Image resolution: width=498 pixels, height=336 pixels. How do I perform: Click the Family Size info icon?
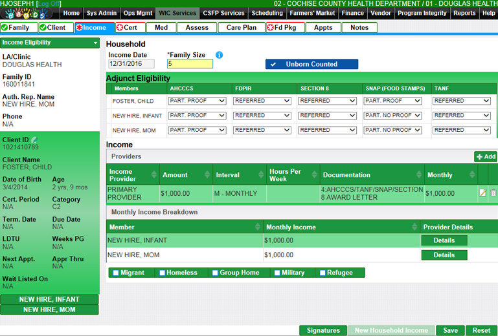[x=219, y=55]
